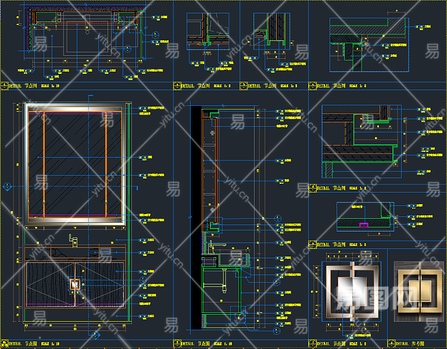Click the top-right corner section detail drawing
This screenshot has width=447, height=349.
point(370,45)
